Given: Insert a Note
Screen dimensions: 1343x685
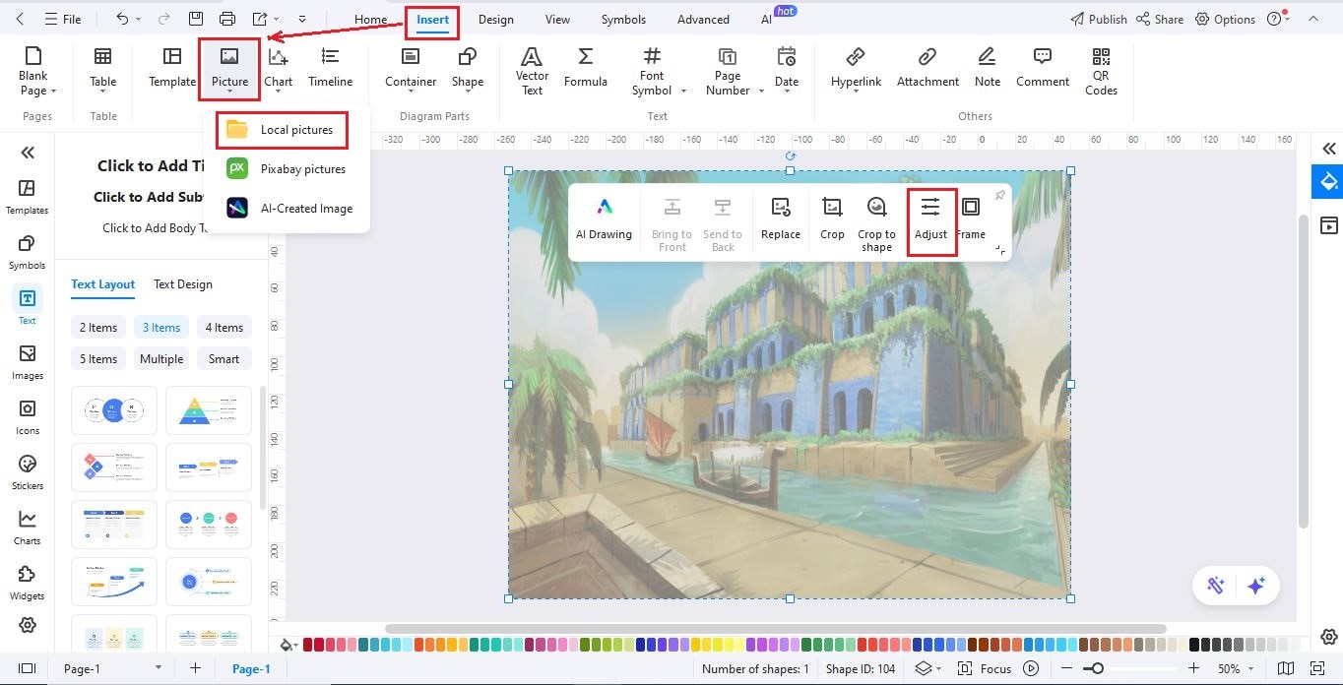Looking at the screenshot, I should pyautogui.click(x=988, y=69).
